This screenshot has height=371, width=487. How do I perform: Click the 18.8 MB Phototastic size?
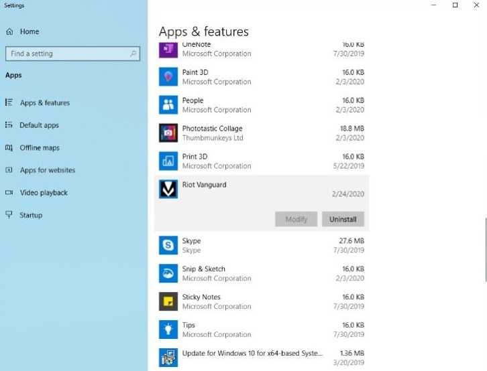point(352,129)
